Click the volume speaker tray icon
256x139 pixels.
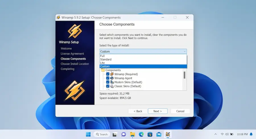coord(227,134)
